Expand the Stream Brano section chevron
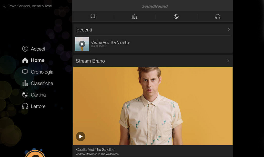The width and height of the screenshot is (264, 157). [x=228, y=61]
